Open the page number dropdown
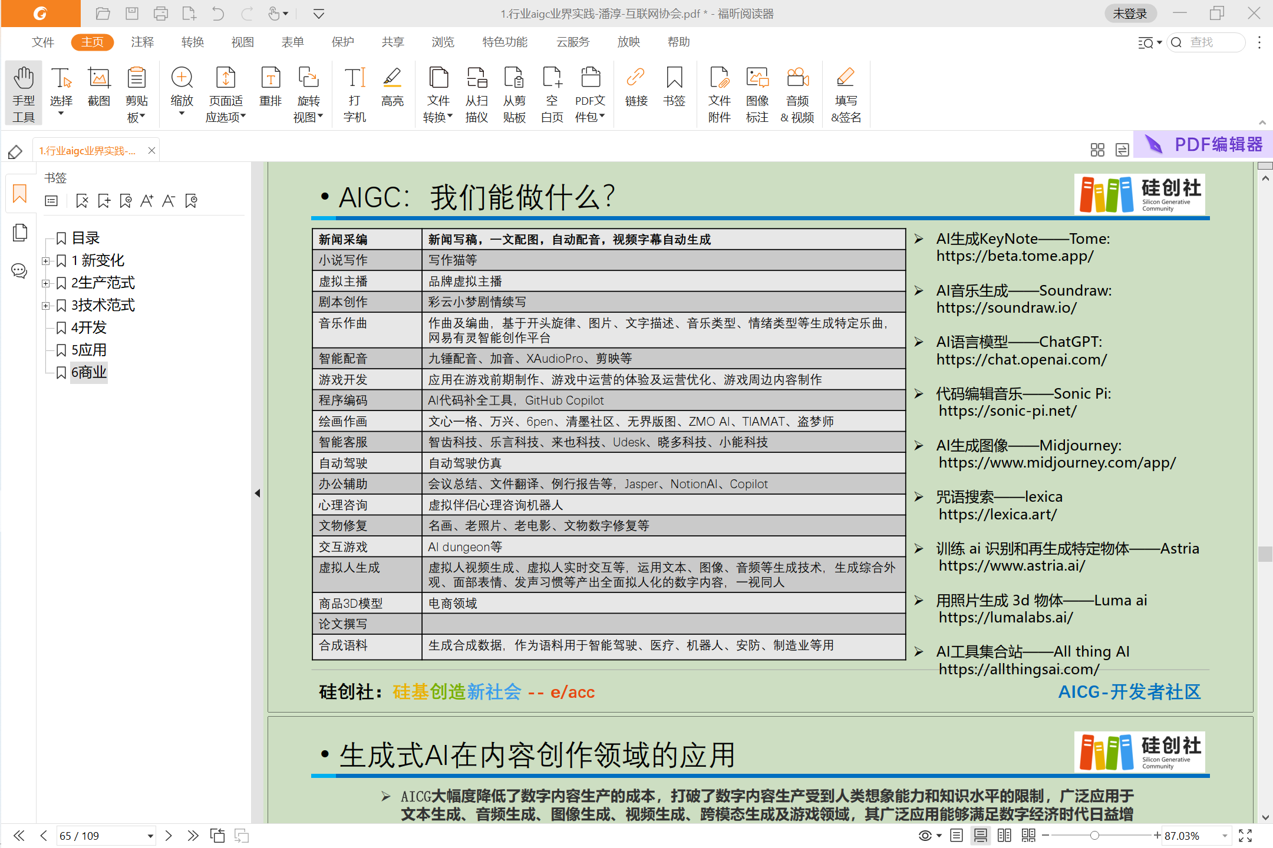1273x848 pixels. [150, 836]
